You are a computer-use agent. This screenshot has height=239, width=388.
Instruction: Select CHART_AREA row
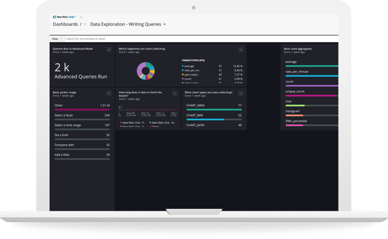pyautogui.click(x=214, y=107)
